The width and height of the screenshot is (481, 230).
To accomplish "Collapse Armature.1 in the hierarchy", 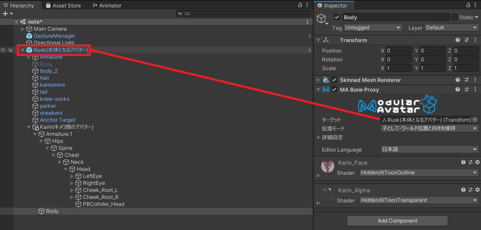I will click(x=35, y=134).
